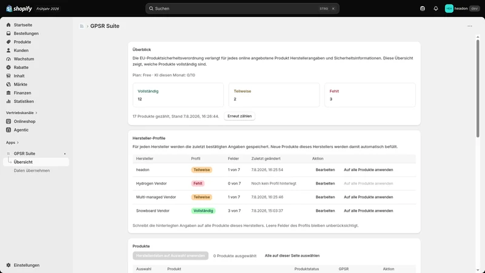The image size is (485, 273).
Task: Click the Vollständig badge for Snowboard Vendor
Action: point(203,211)
